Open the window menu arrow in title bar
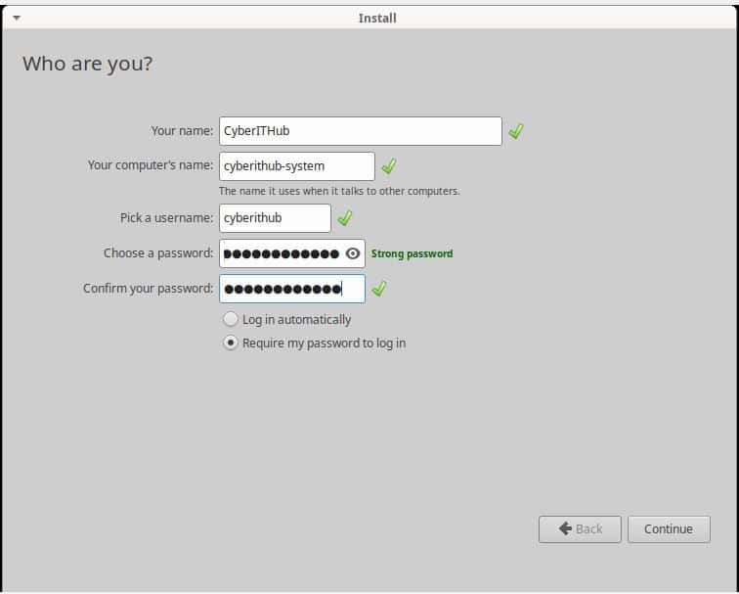 (x=17, y=18)
